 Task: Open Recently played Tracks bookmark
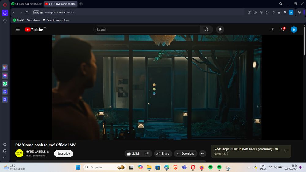(x=56, y=20)
